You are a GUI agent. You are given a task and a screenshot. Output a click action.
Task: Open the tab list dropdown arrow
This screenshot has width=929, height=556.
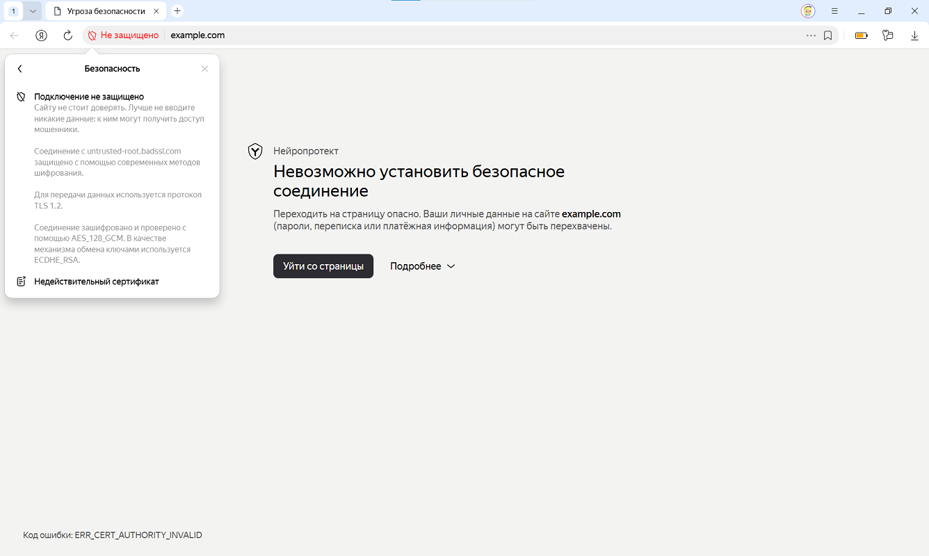(33, 11)
